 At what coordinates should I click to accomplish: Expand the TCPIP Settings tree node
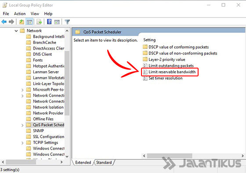22,143
